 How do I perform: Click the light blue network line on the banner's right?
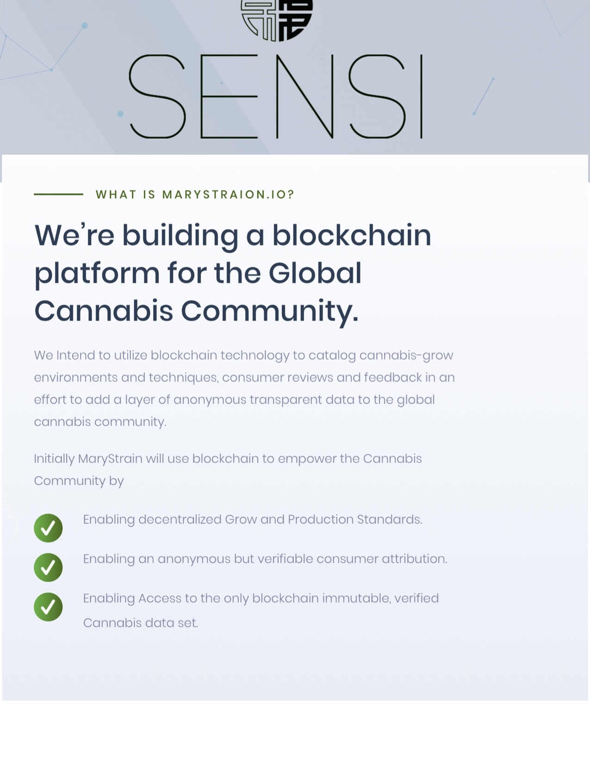[x=483, y=96]
